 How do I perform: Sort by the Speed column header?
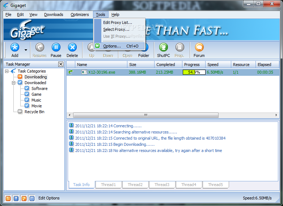coord(218,65)
